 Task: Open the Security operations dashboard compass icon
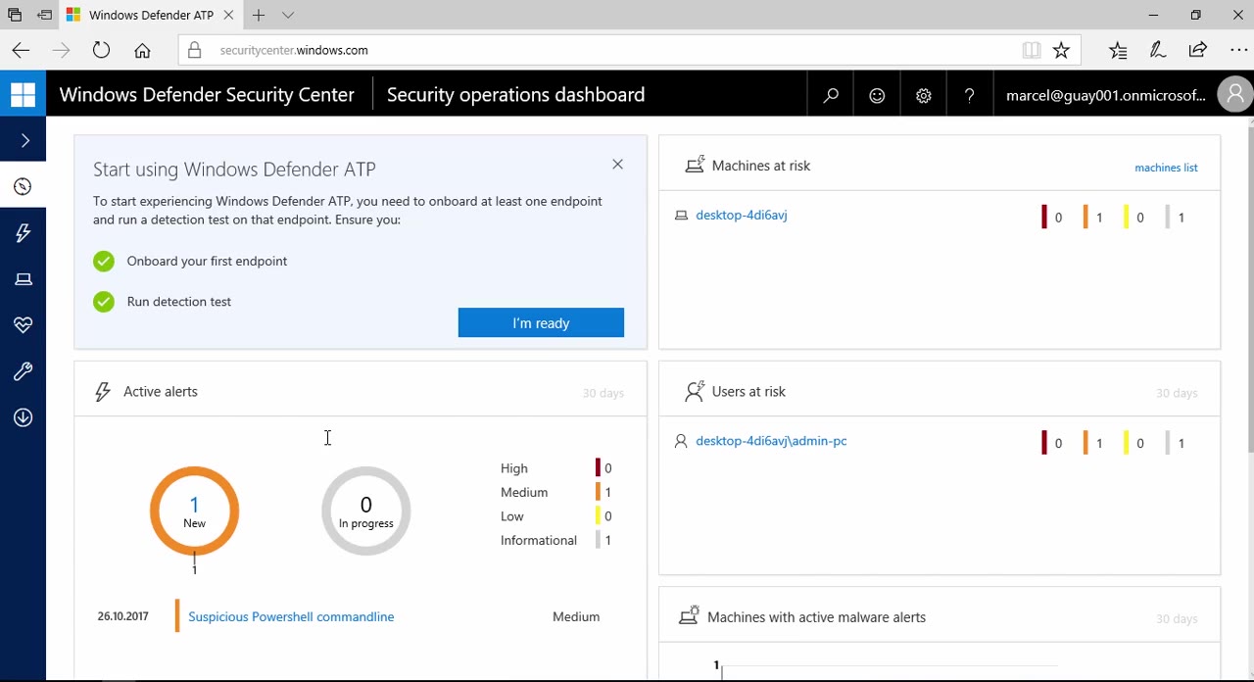pos(23,186)
